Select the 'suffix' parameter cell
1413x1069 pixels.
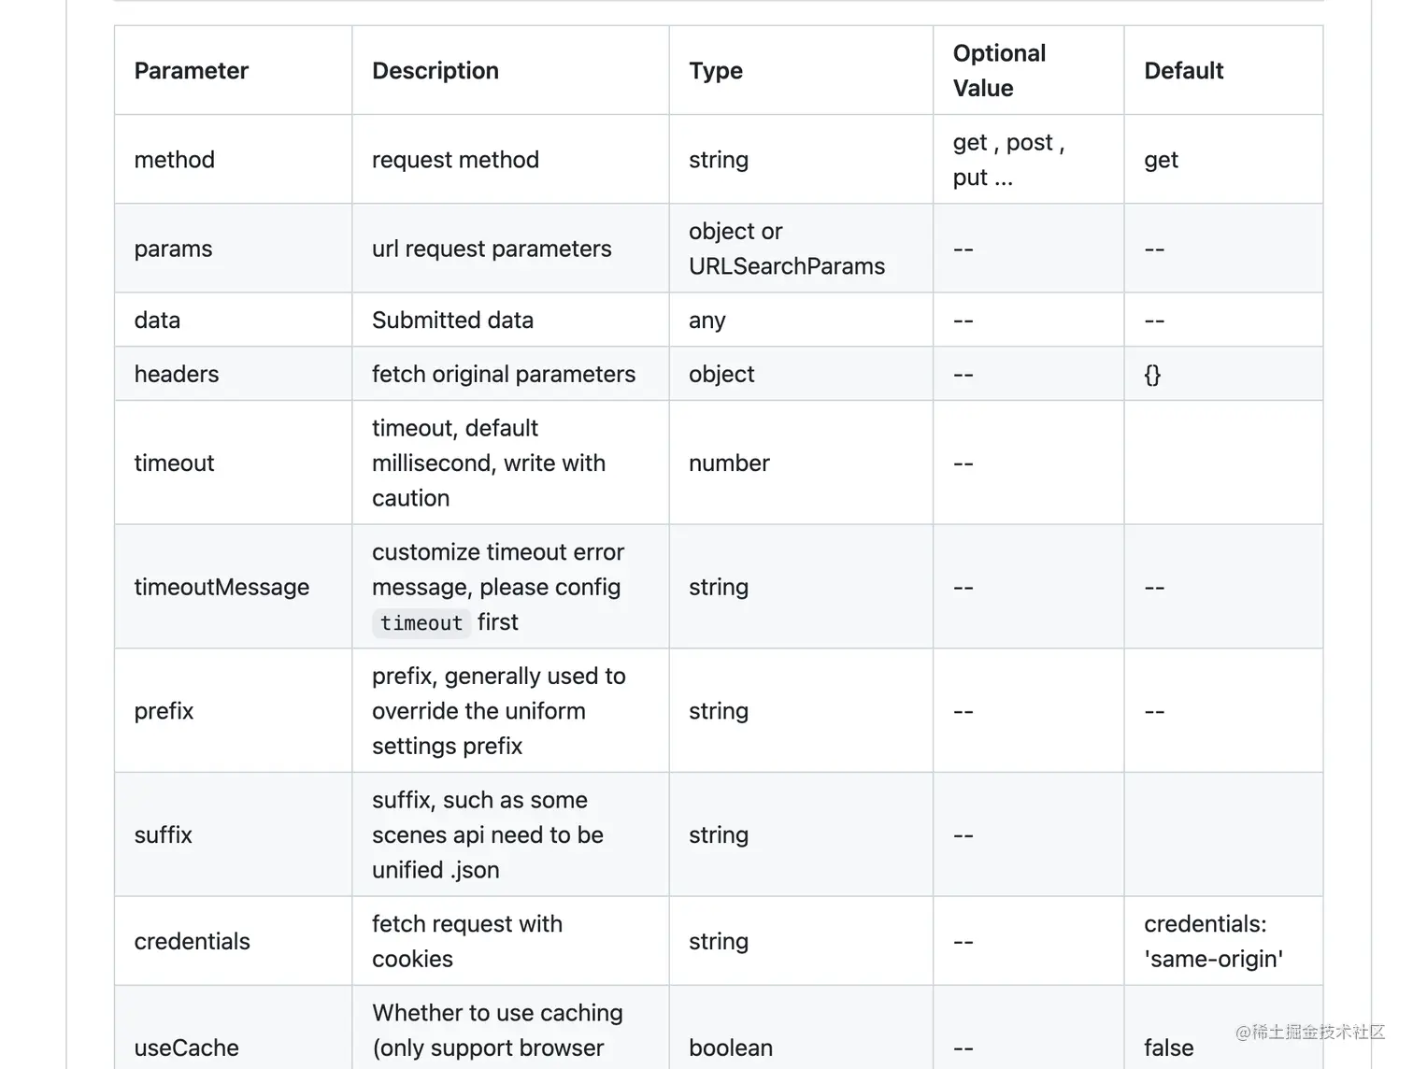164,834
